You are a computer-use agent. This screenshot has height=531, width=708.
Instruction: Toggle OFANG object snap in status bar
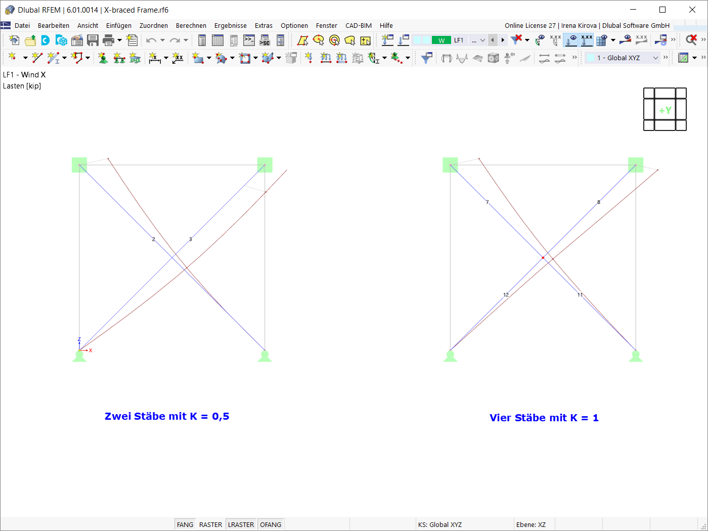[x=271, y=524]
